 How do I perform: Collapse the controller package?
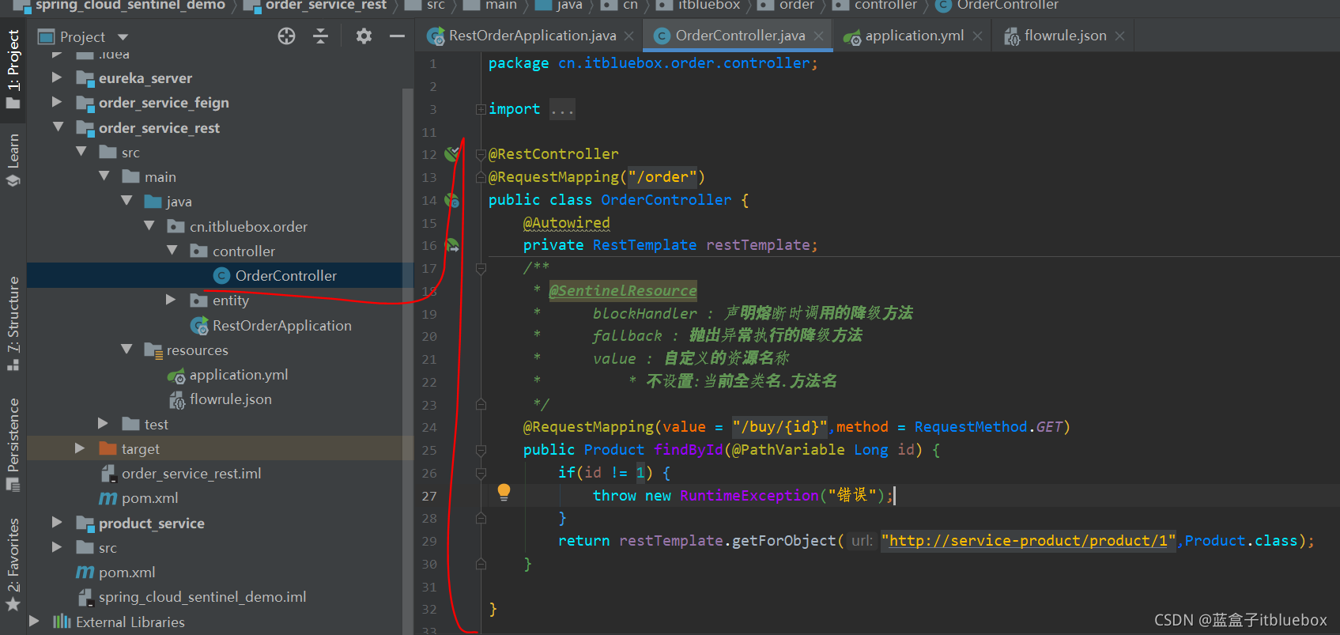(x=172, y=250)
